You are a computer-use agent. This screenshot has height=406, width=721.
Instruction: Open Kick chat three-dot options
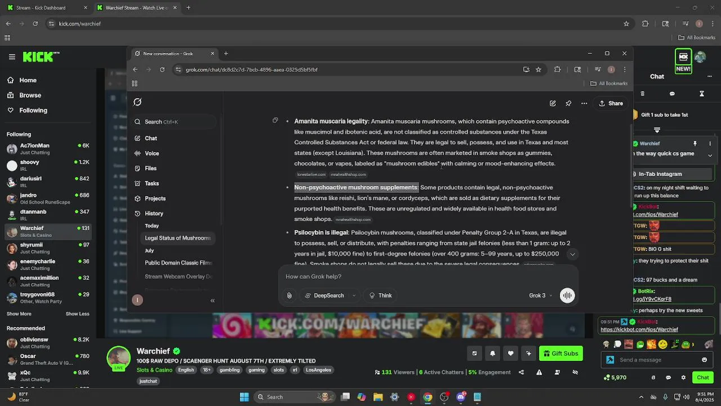click(x=710, y=76)
